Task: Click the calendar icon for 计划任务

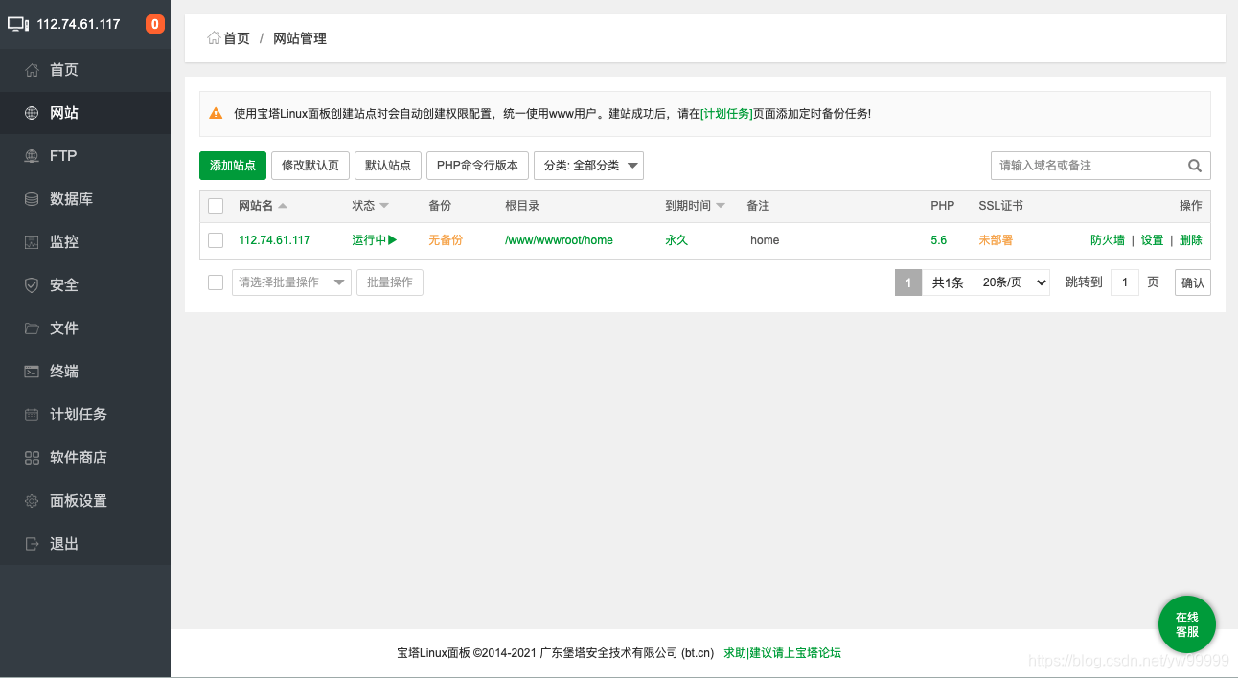Action: point(32,415)
